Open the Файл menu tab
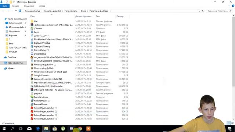Screen dimensions: 235x132 (5, 6)
